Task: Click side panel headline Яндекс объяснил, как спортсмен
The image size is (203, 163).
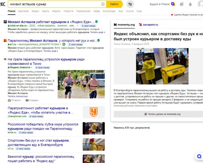Action: tap(158, 36)
